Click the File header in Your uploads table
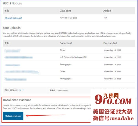This screenshot has height=126, width=138. point(7,43)
